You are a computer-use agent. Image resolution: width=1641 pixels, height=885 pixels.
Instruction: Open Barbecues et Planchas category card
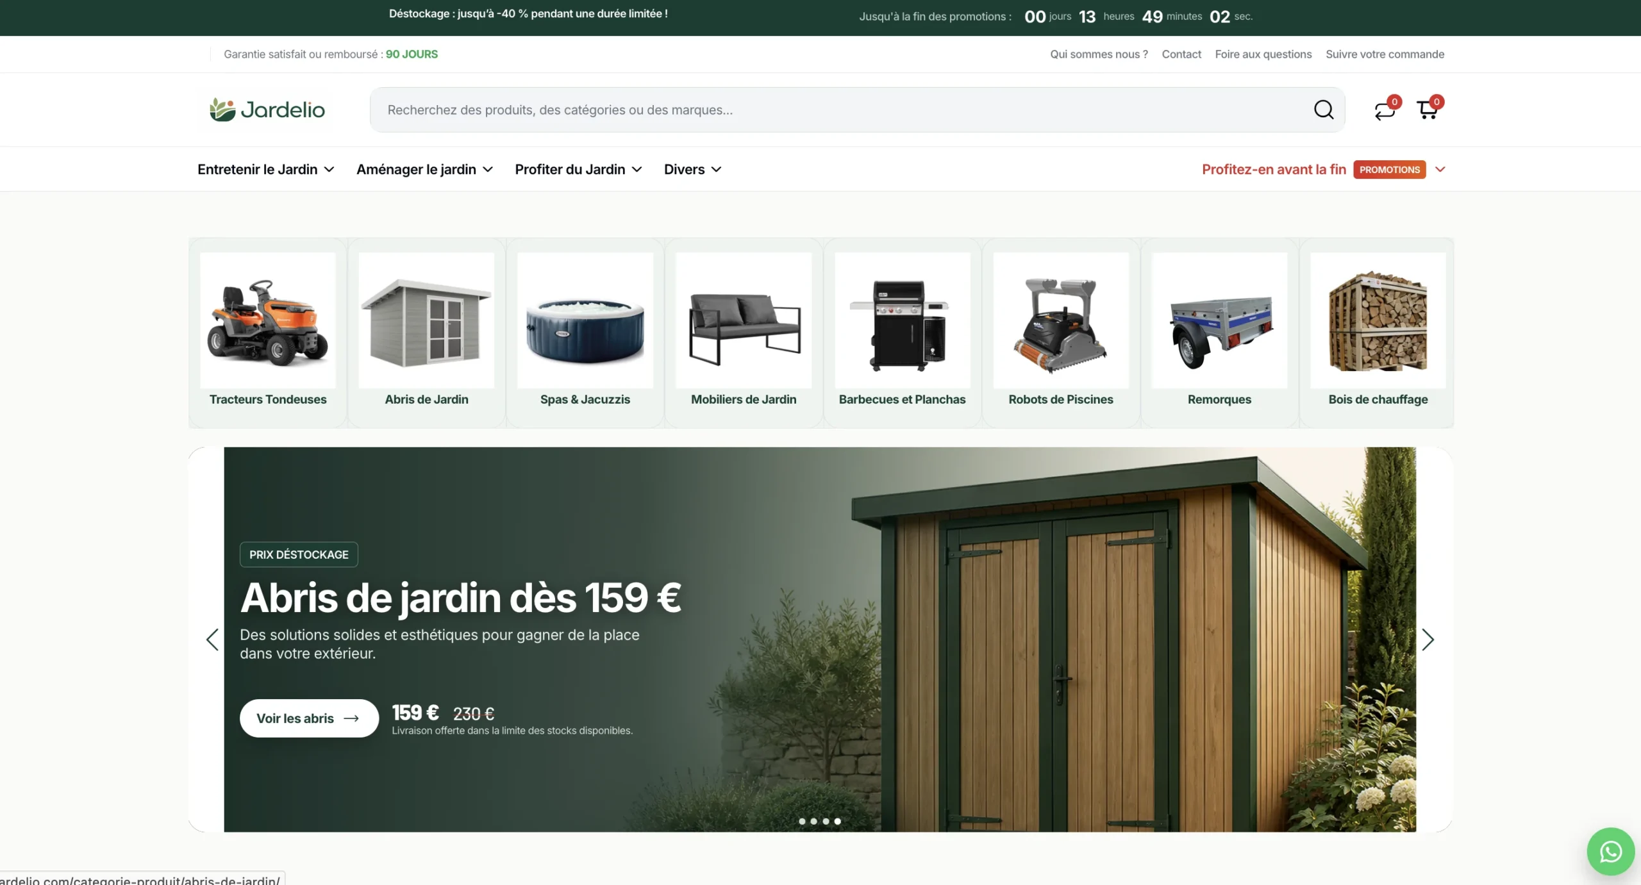[902, 333]
